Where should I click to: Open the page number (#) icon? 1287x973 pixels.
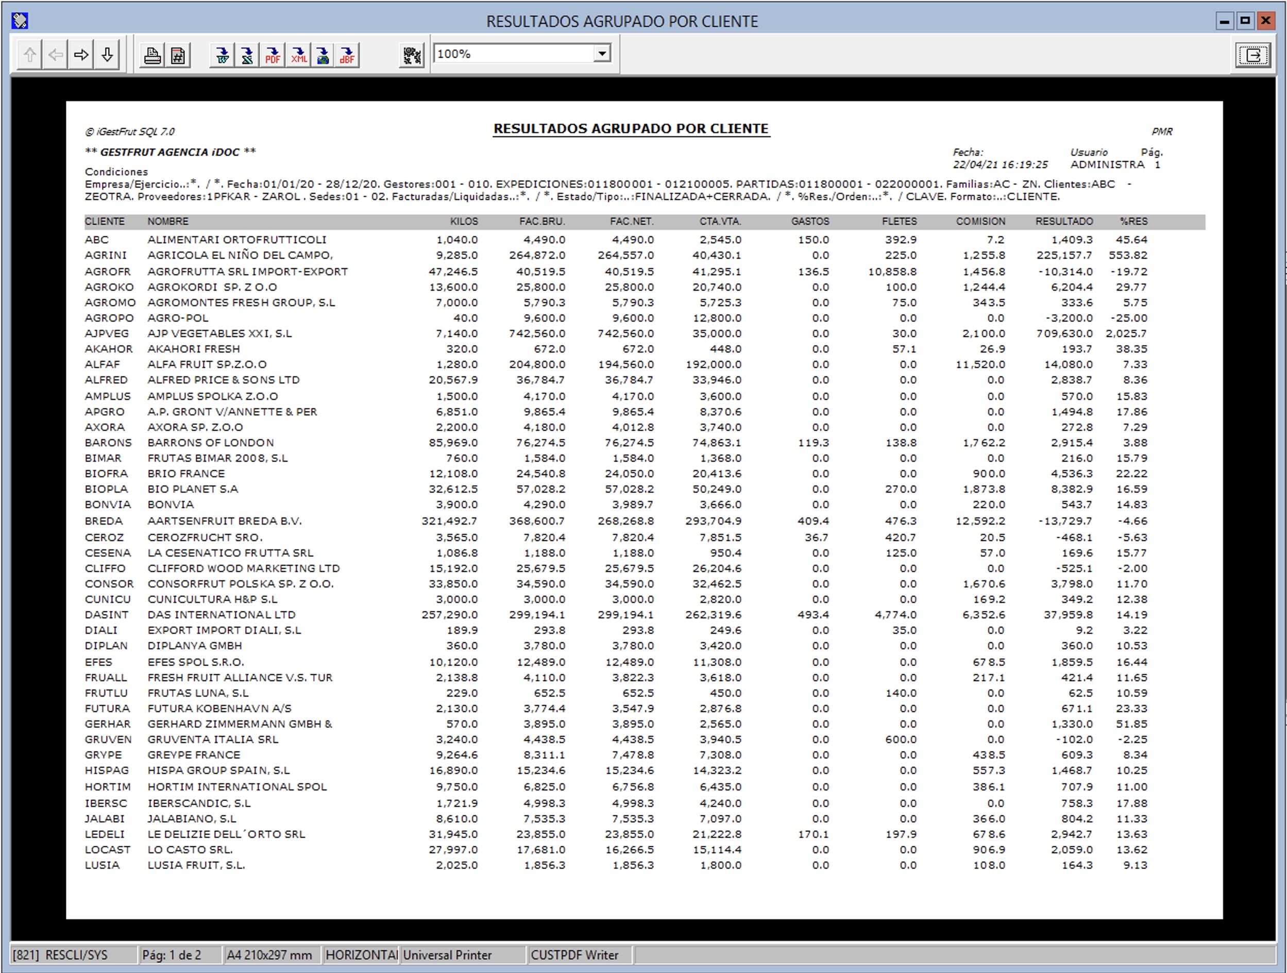[178, 56]
